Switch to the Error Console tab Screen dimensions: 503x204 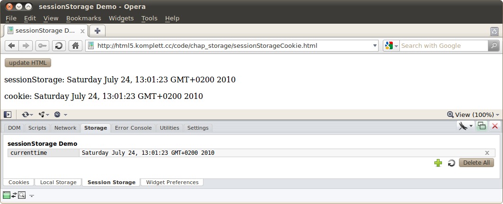133,128
